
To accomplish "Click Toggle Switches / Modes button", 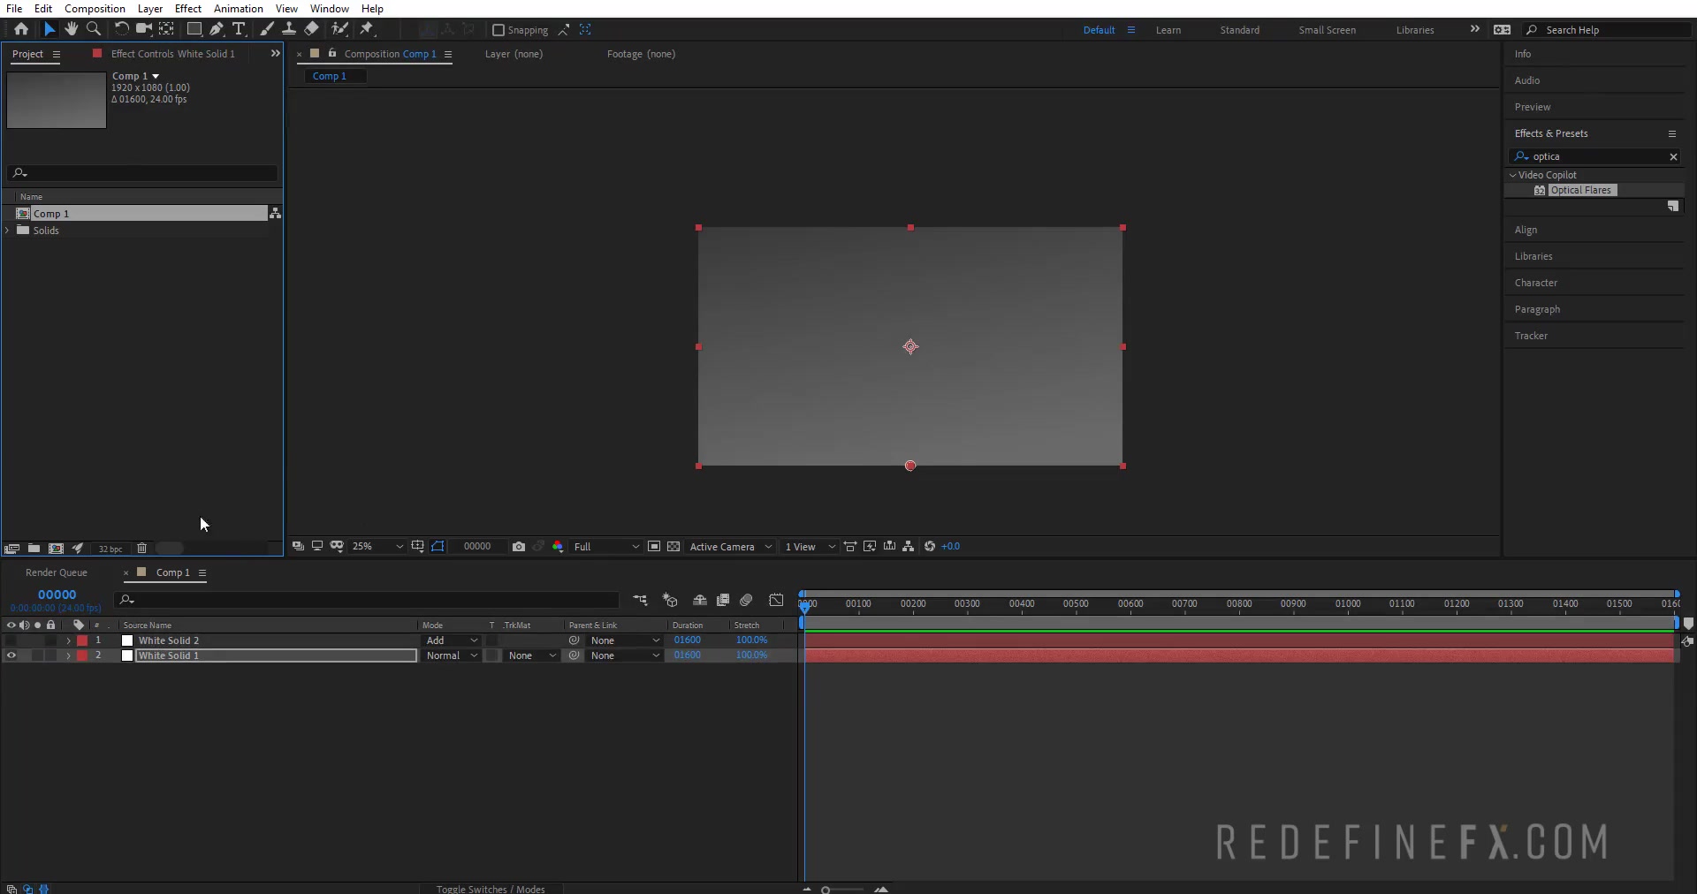I will coord(491,889).
